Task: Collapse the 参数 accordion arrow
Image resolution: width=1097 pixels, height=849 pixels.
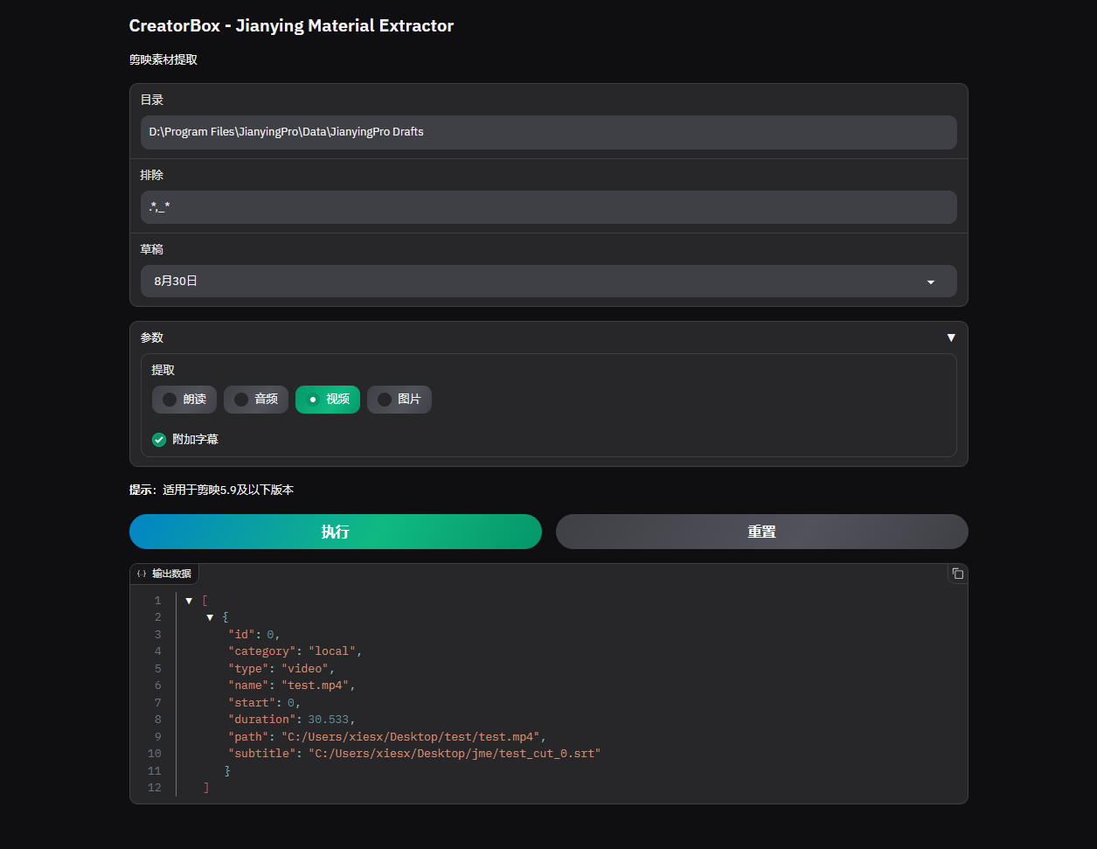Action: [951, 338]
